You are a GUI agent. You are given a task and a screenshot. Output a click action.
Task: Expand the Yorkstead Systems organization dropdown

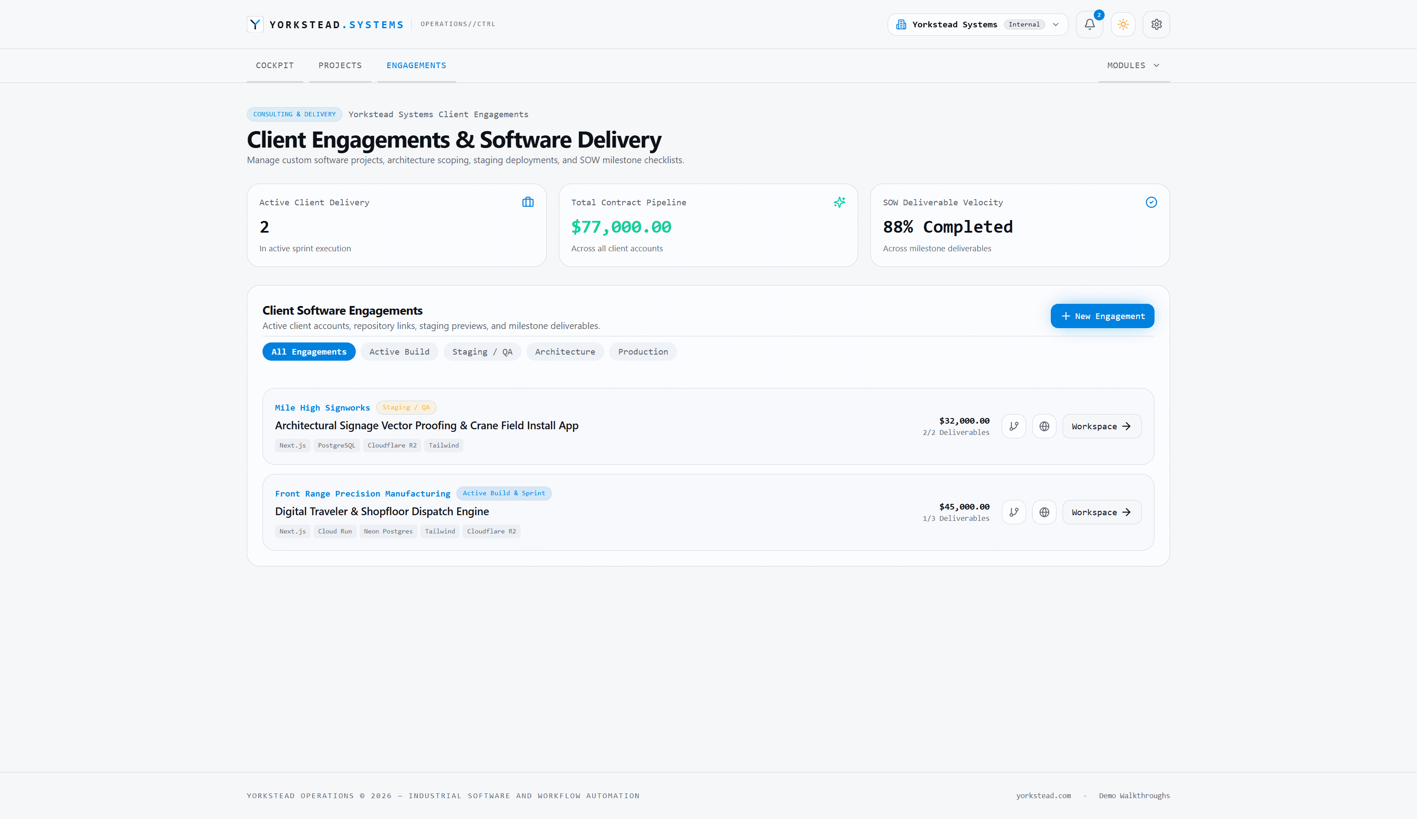click(978, 24)
